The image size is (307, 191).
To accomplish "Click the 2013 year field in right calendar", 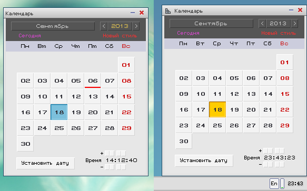I will (278, 24).
